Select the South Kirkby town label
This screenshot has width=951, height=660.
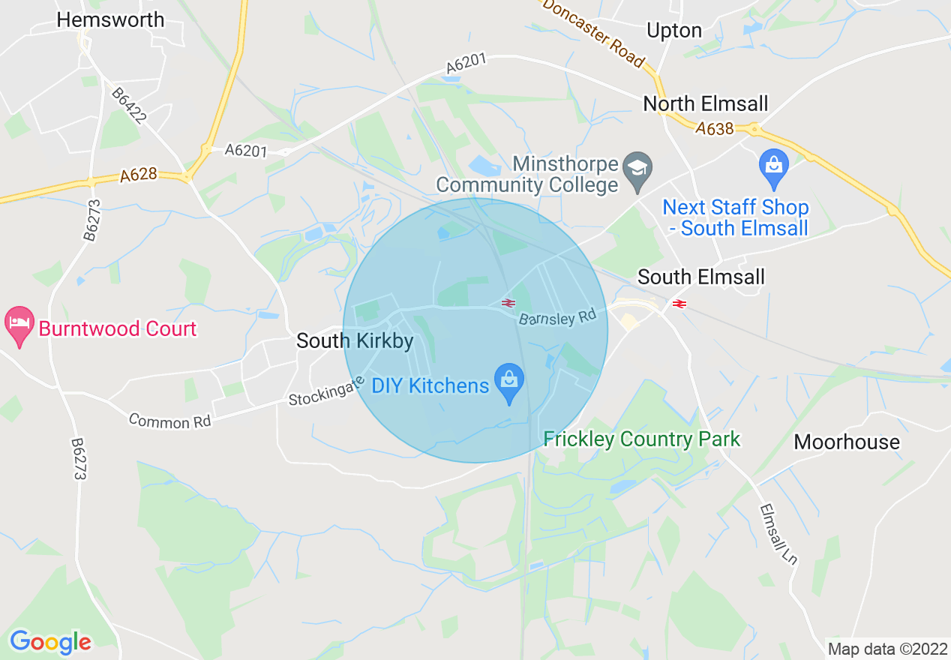(x=355, y=340)
